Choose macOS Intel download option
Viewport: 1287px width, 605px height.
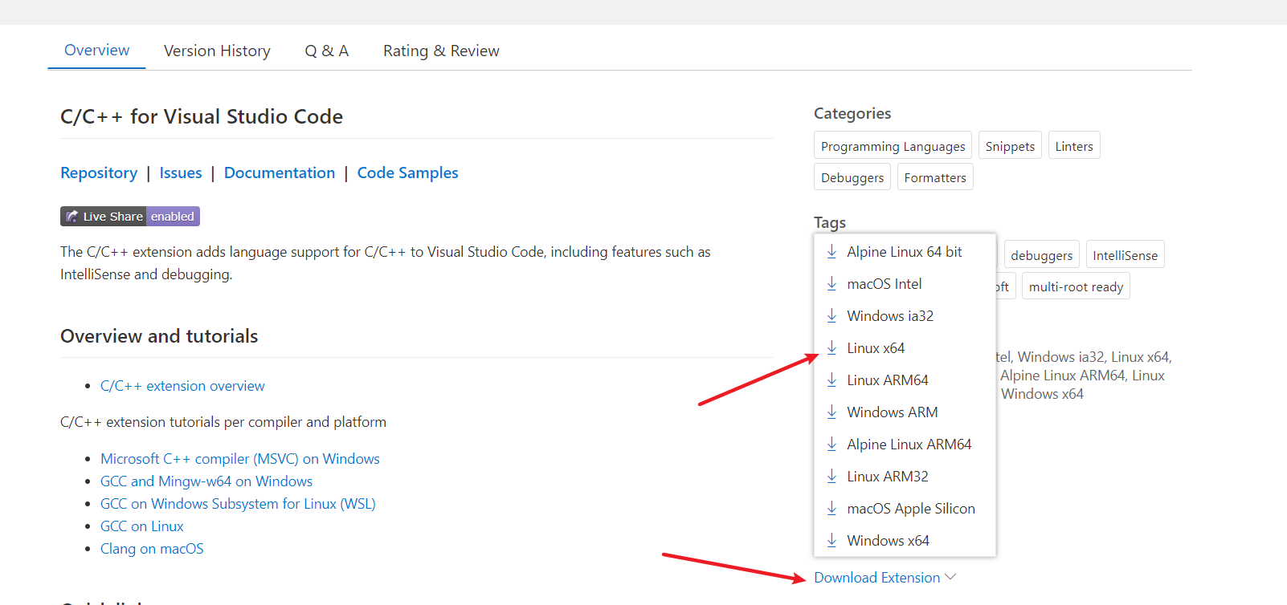[905, 284]
